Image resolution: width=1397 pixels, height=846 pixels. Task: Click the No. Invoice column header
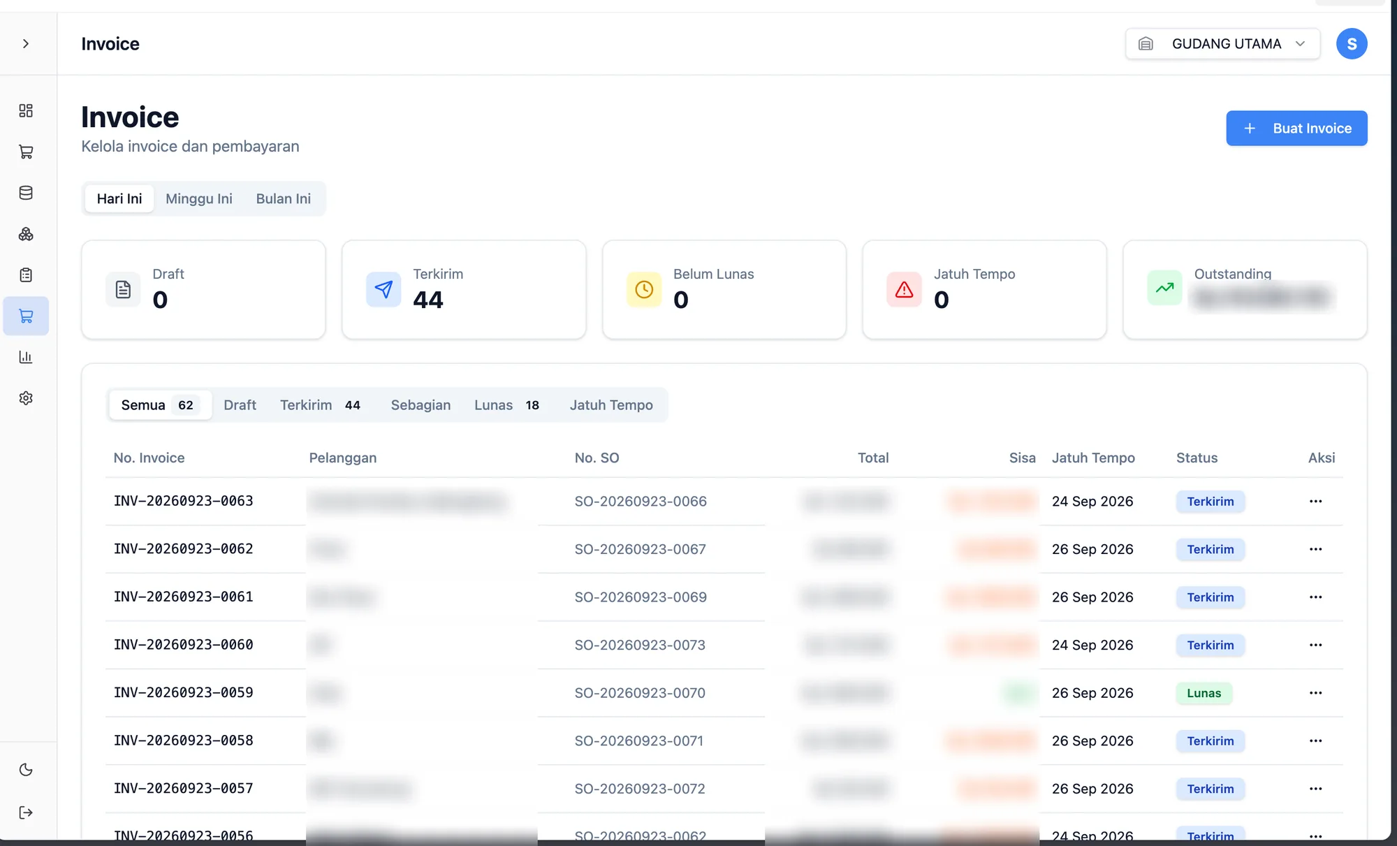149,458
